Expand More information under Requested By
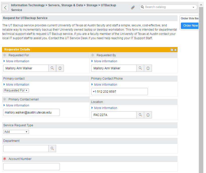Viewport: 206px width, 173px height. point(104,61)
